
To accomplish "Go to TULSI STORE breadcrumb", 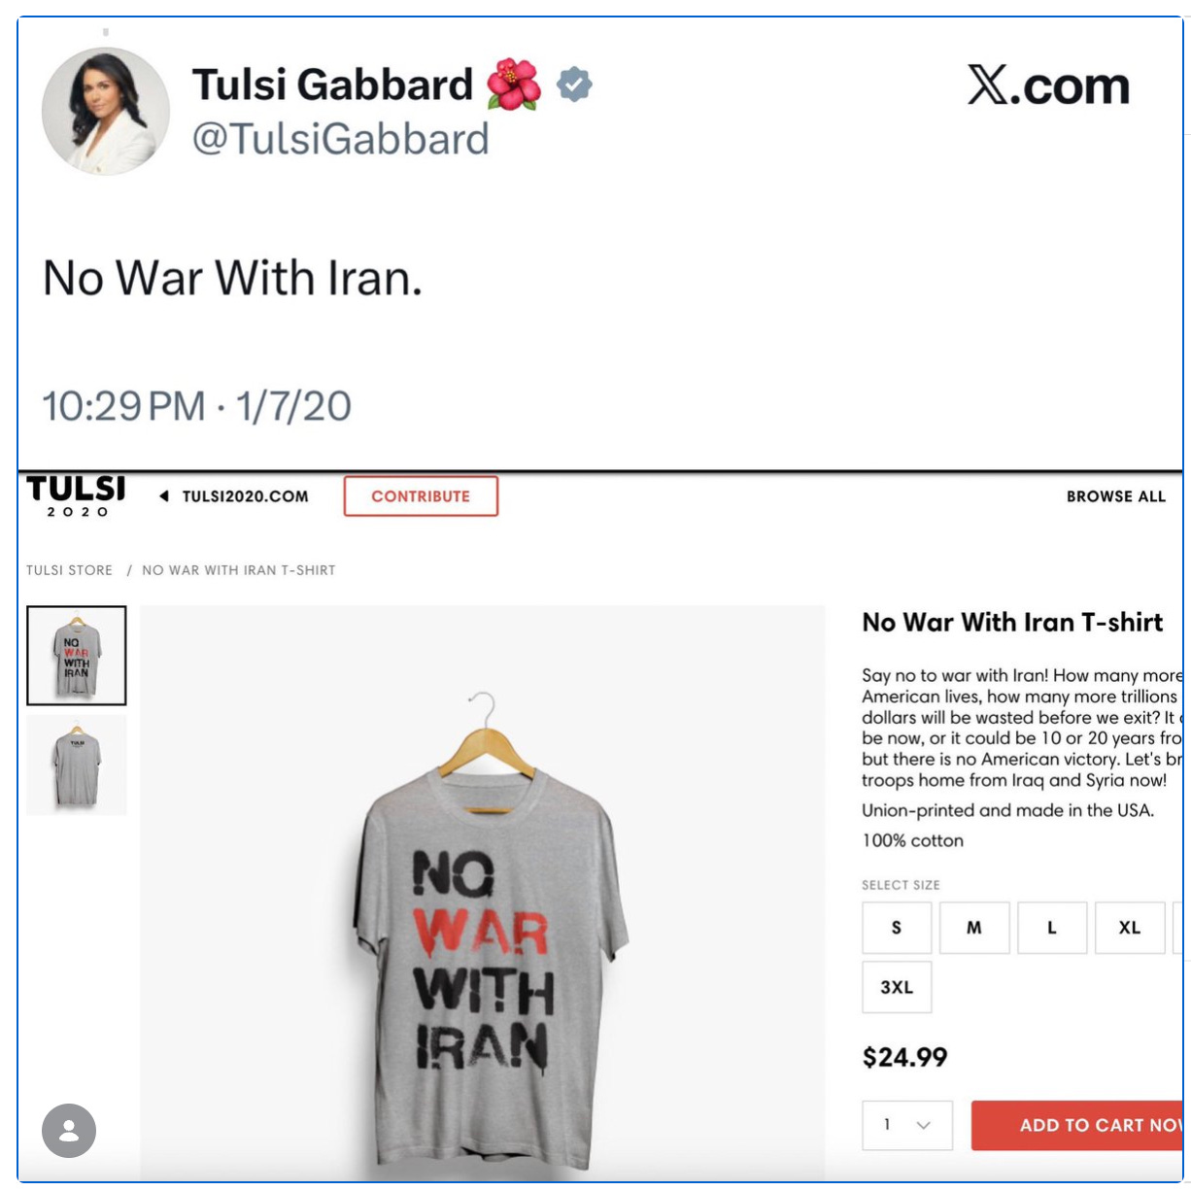I will click(70, 570).
